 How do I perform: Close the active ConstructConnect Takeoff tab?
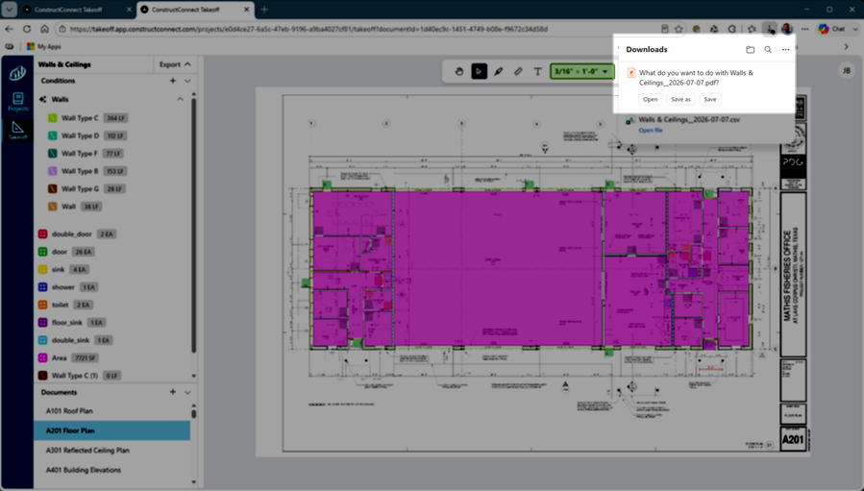coord(246,10)
